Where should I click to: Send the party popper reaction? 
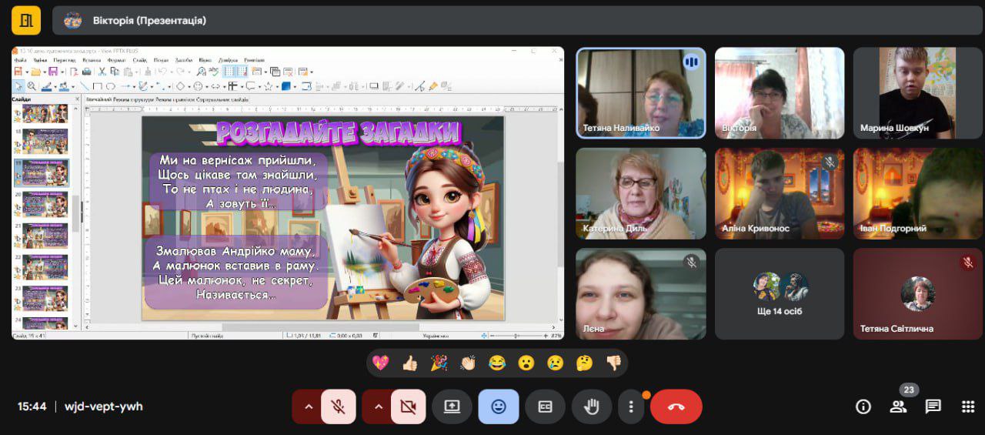click(x=439, y=363)
